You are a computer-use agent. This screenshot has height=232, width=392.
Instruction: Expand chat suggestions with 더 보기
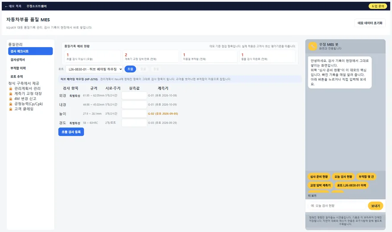coord(312,196)
